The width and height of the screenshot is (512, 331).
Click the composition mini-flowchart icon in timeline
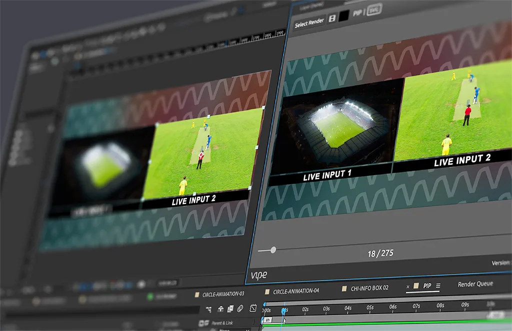[208, 310]
